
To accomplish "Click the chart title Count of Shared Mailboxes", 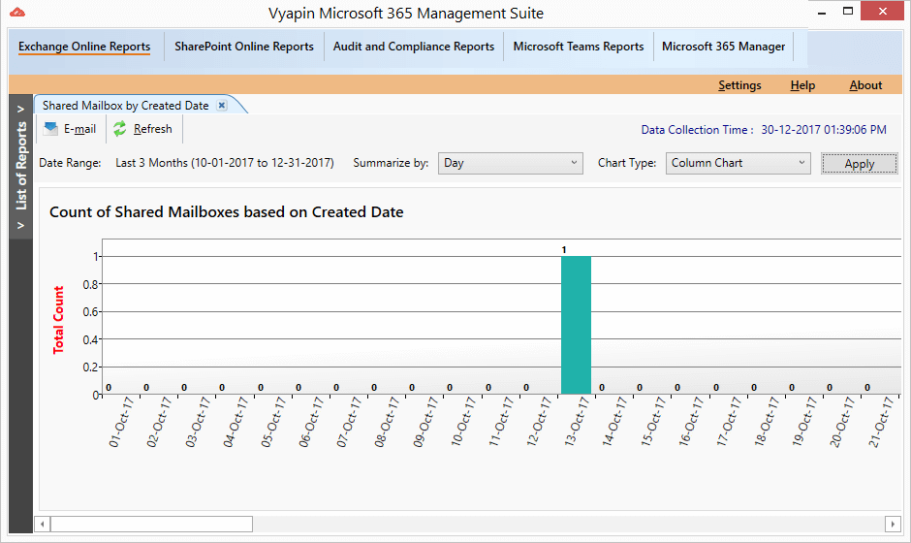I will 226,211.
